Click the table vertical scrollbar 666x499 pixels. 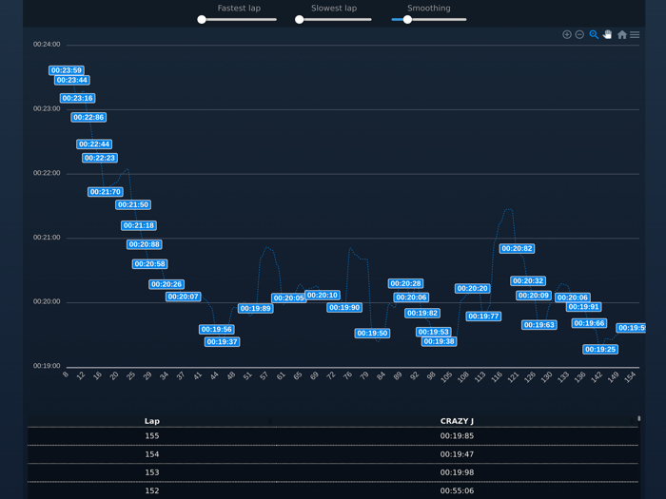[638, 419]
